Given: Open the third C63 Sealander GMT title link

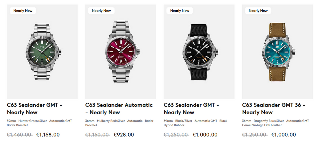Looking at the screenshot, I should (191, 108).
